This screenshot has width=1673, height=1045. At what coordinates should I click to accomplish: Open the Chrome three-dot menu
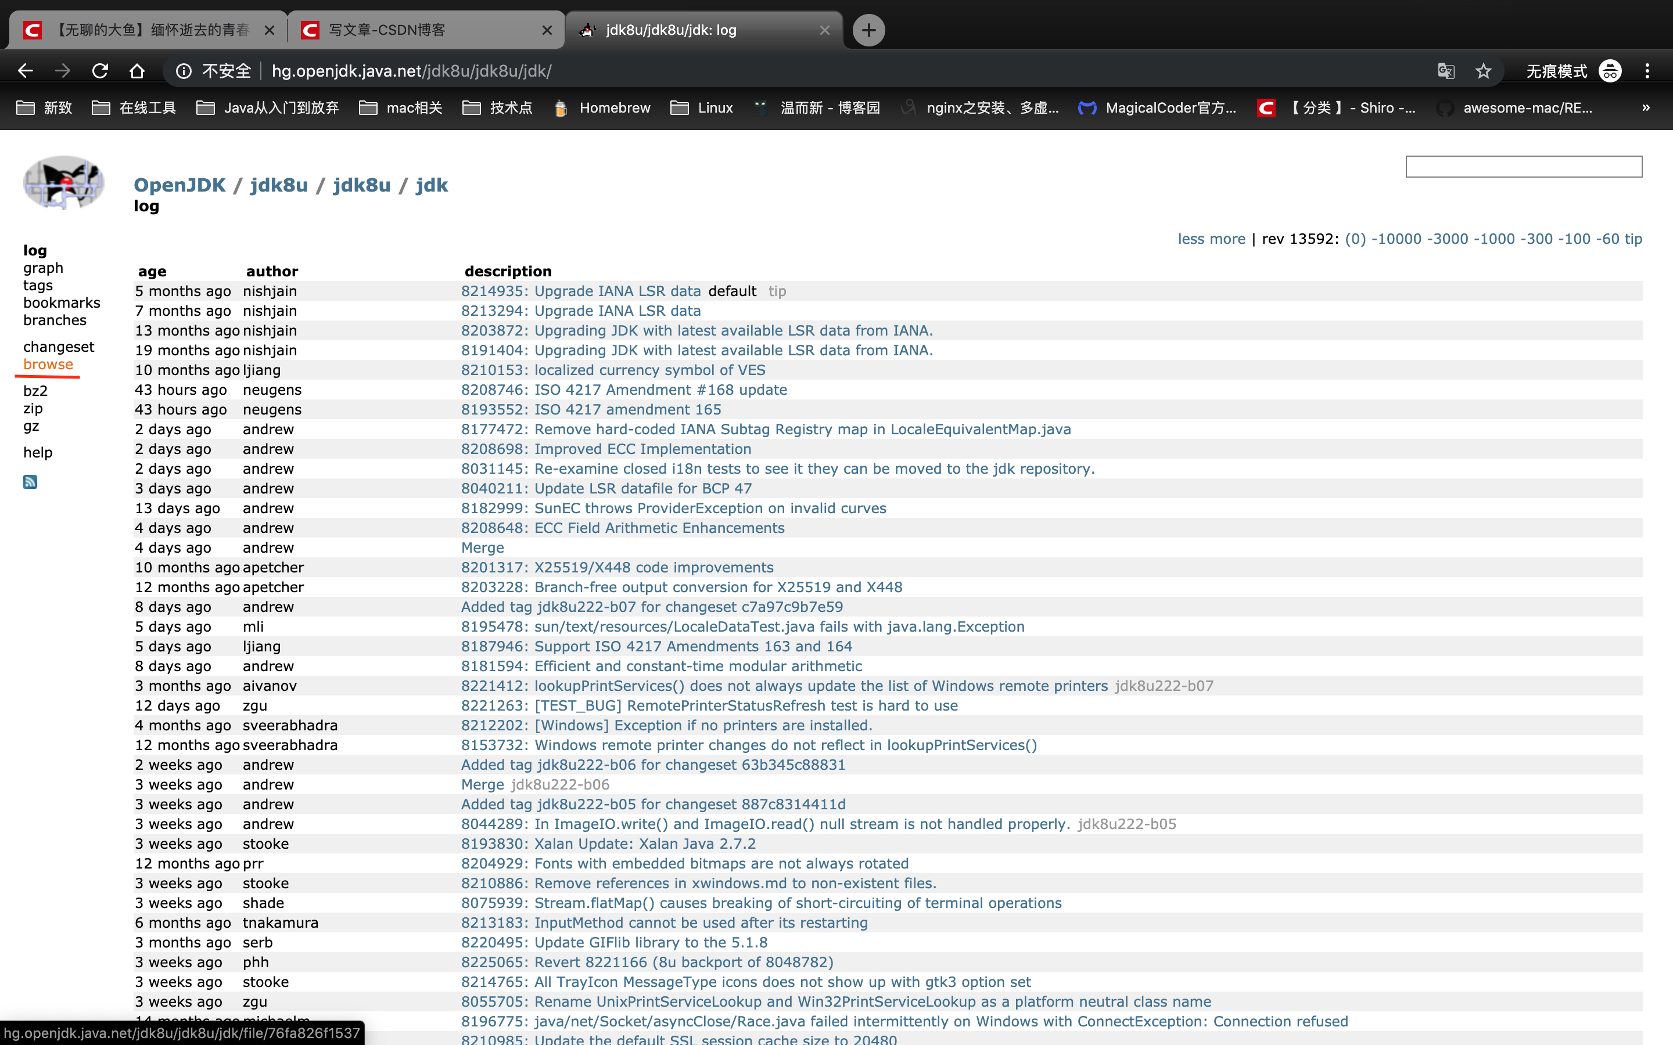(1647, 70)
